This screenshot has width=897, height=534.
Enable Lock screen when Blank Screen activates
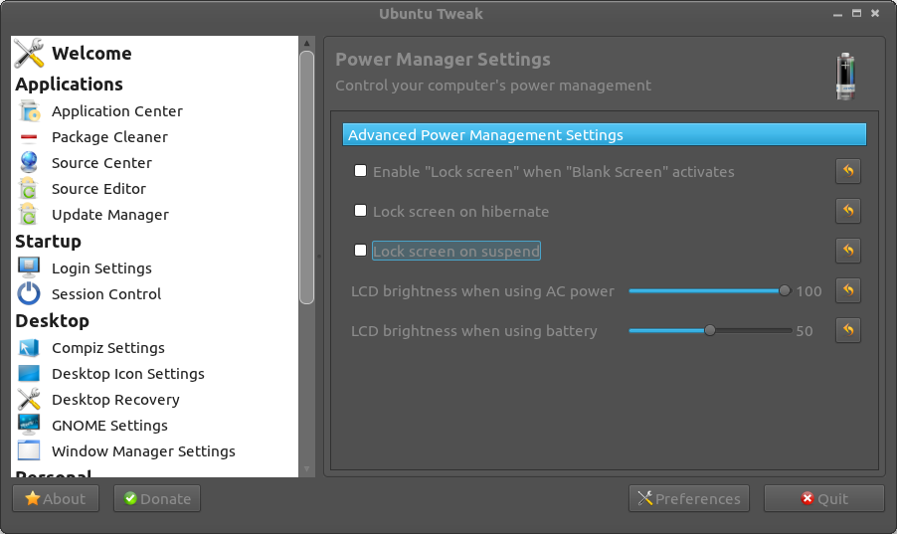click(360, 171)
